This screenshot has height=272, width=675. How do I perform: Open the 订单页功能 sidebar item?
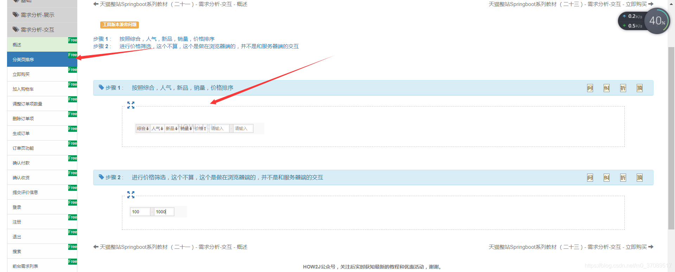42,148
